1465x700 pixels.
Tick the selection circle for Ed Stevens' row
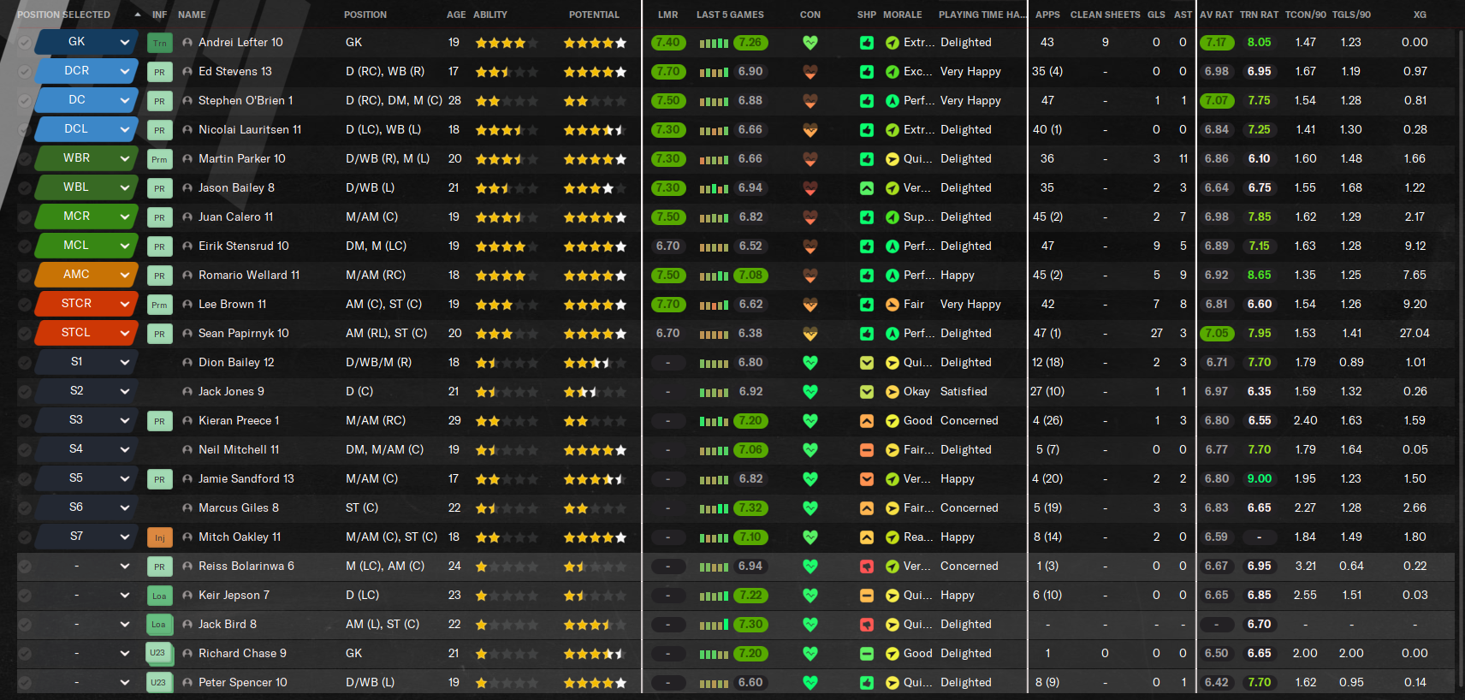[x=25, y=72]
